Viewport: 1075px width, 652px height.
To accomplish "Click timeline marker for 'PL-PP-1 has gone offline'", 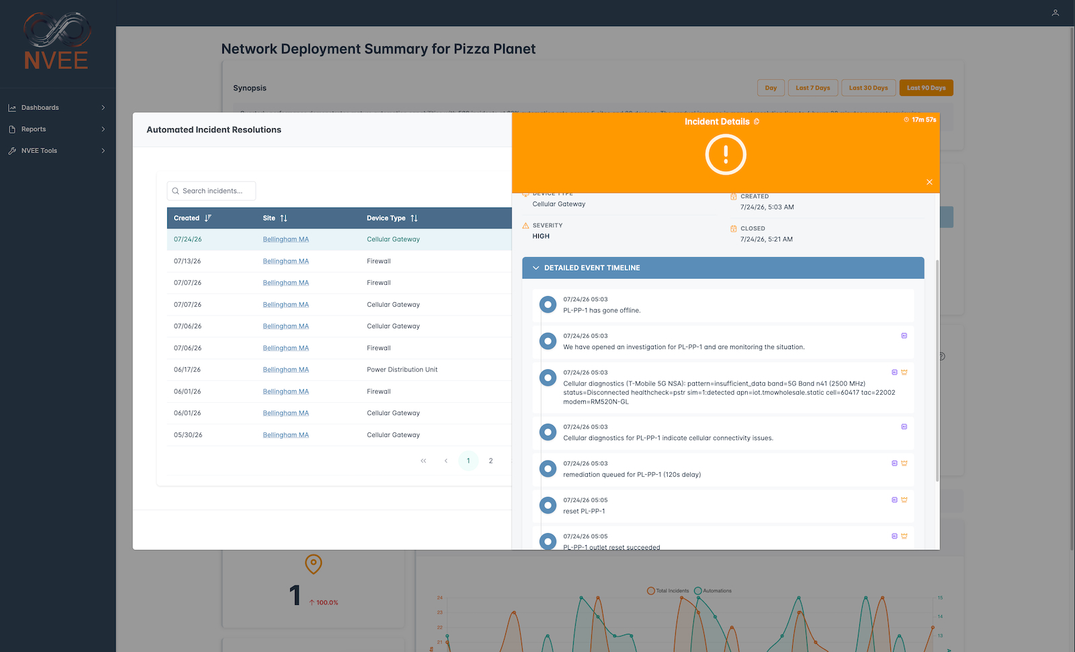I will [x=548, y=305].
